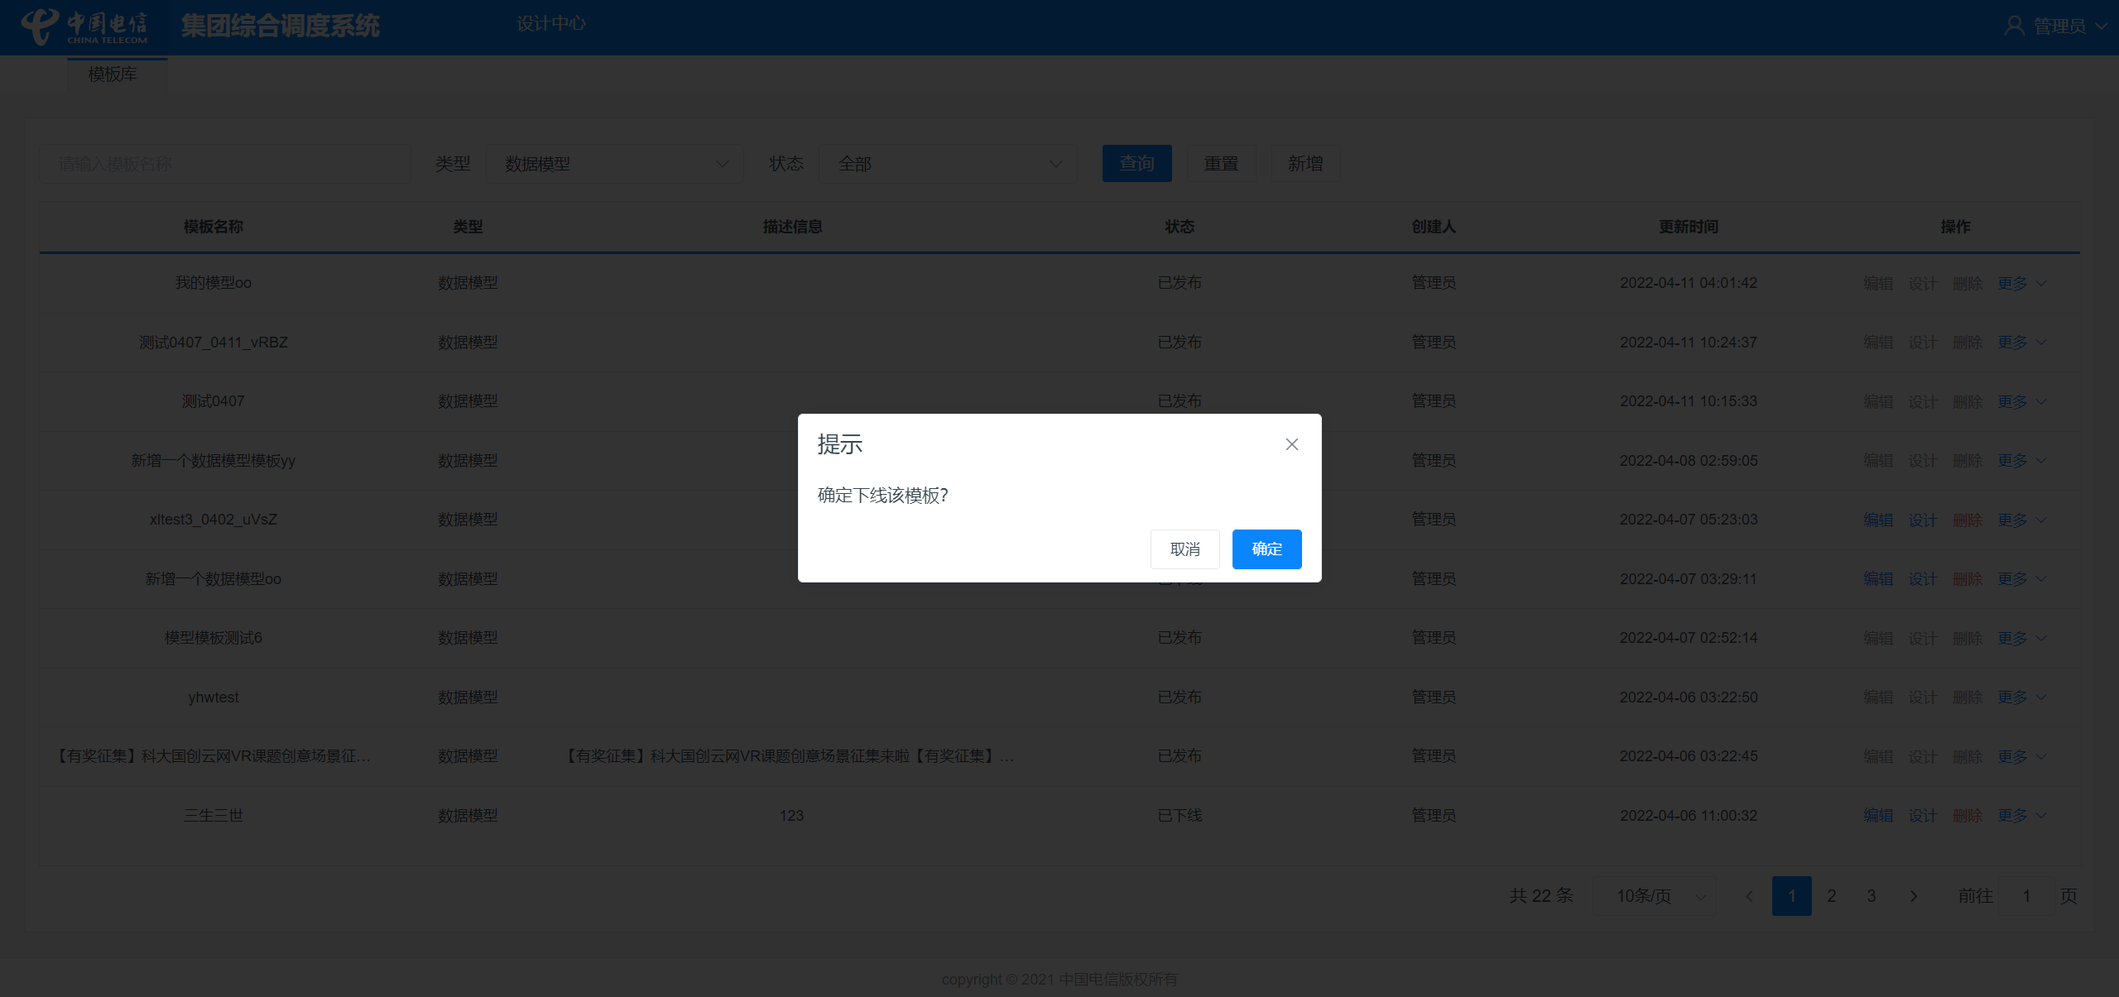
Task: Cancel the dialog via 取消
Action: [1184, 549]
